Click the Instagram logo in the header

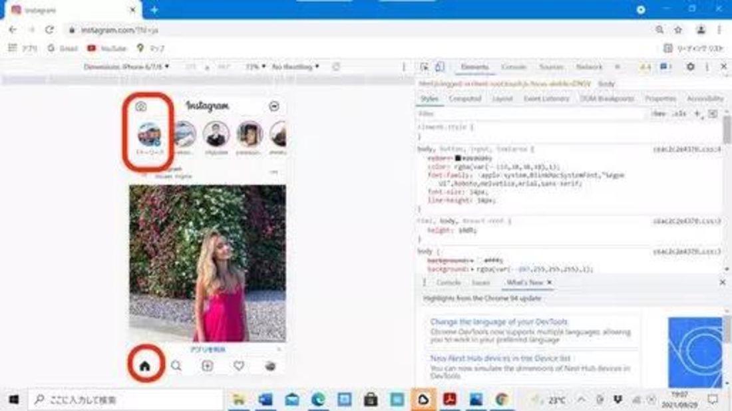pyautogui.click(x=207, y=106)
